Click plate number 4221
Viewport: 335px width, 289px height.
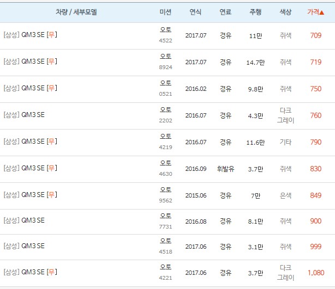click(x=165, y=278)
